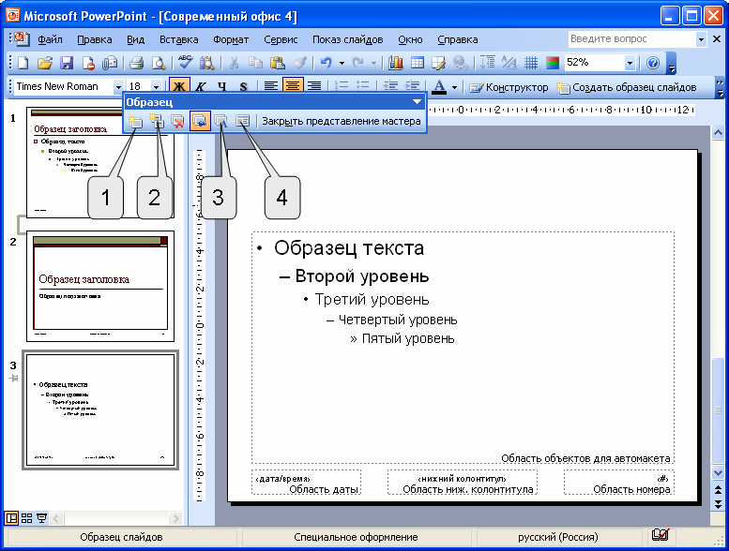Screen dimensions: 729x551
Task: Open the Сервис menu
Action: coord(281,39)
